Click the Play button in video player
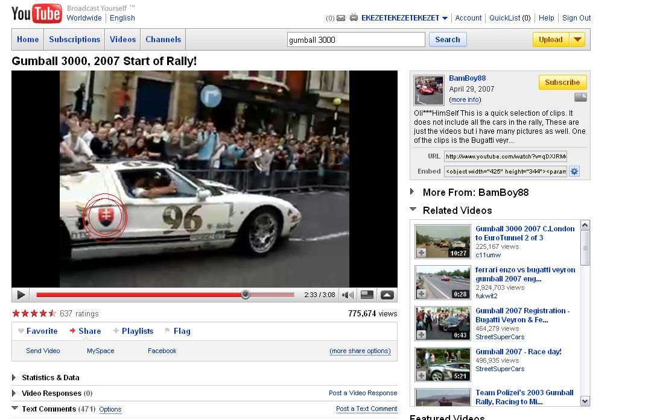Screen dimensions: 654x420 pyautogui.click(x=21, y=295)
